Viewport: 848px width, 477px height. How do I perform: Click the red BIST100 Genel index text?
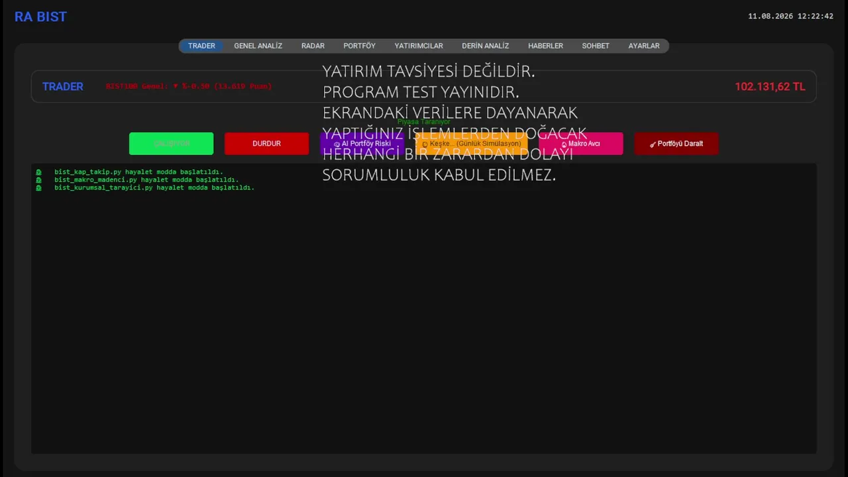coord(189,86)
